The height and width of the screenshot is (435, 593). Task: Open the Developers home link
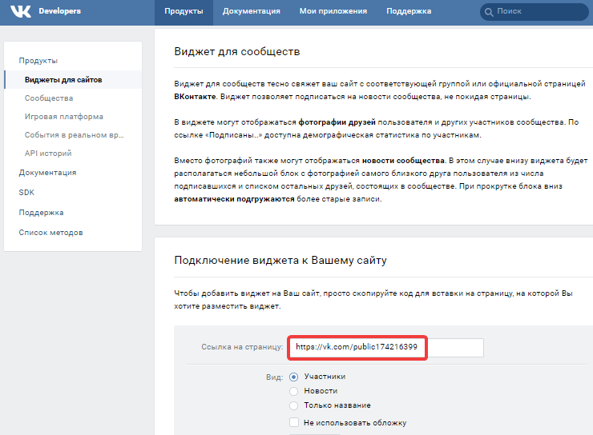[60, 11]
